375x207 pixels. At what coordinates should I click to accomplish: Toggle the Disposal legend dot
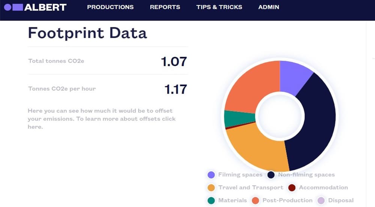point(321,201)
